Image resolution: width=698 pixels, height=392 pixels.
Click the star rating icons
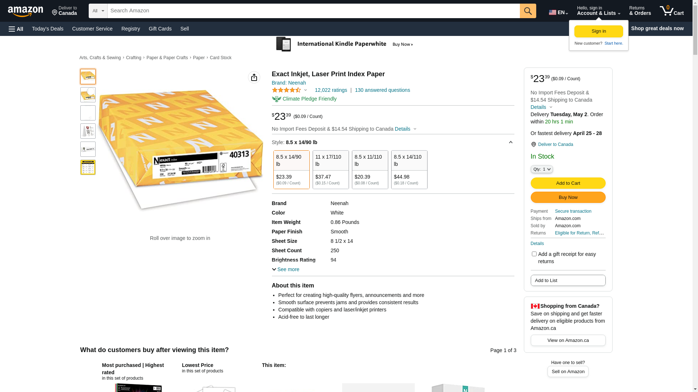click(x=286, y=90)
